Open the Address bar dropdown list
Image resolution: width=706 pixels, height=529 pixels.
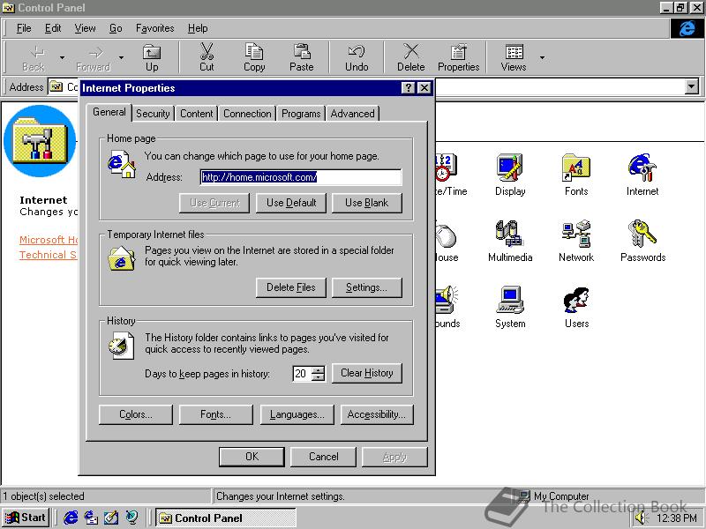coord(692,86)
